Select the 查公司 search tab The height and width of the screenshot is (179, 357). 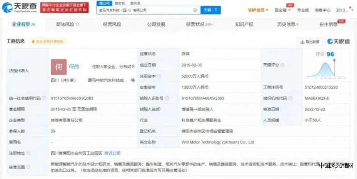[x=104, y=3]
